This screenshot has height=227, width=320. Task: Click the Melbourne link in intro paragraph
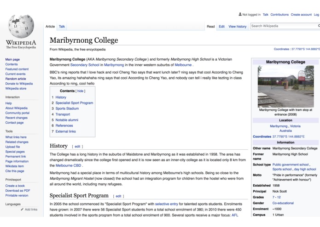pos(183,65)
